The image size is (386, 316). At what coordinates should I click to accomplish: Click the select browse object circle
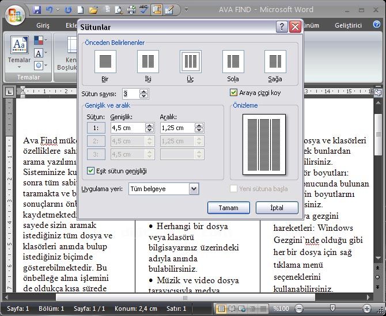(x=378, y=277)
